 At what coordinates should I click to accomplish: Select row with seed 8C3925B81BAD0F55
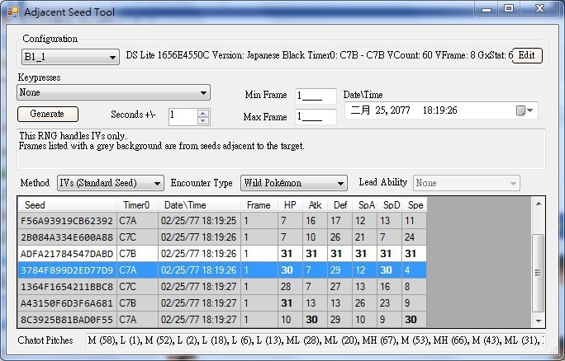[x=222, y=320]
